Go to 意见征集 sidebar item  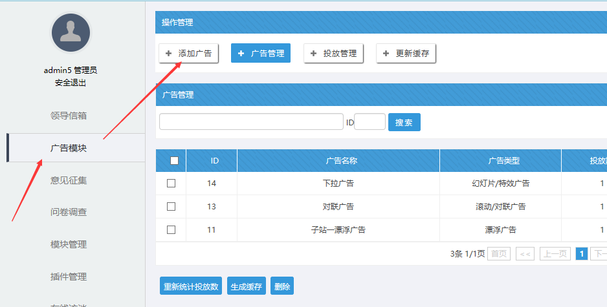pyautogui.click(x=69, y=180)
